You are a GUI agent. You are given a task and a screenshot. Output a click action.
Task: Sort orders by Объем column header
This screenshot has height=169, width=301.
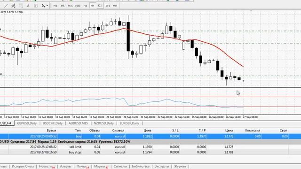pos(95,131)
